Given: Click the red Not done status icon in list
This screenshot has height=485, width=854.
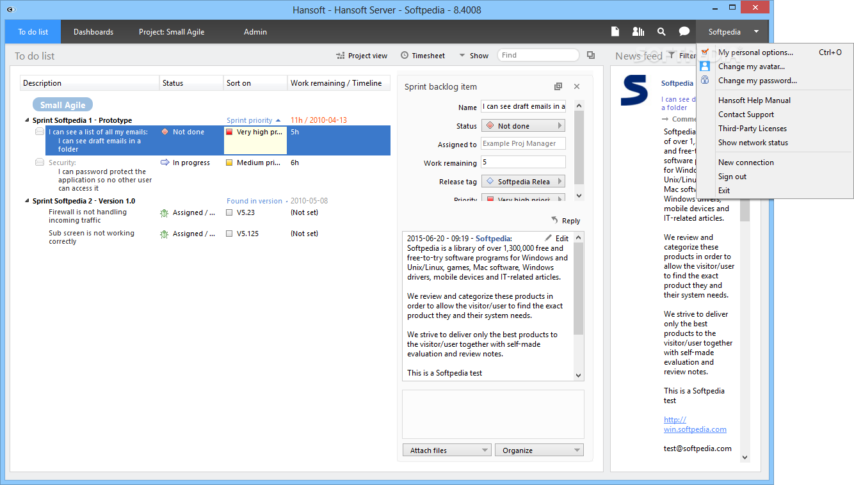Looking at the screenshot, I should (x=165, y=132).
